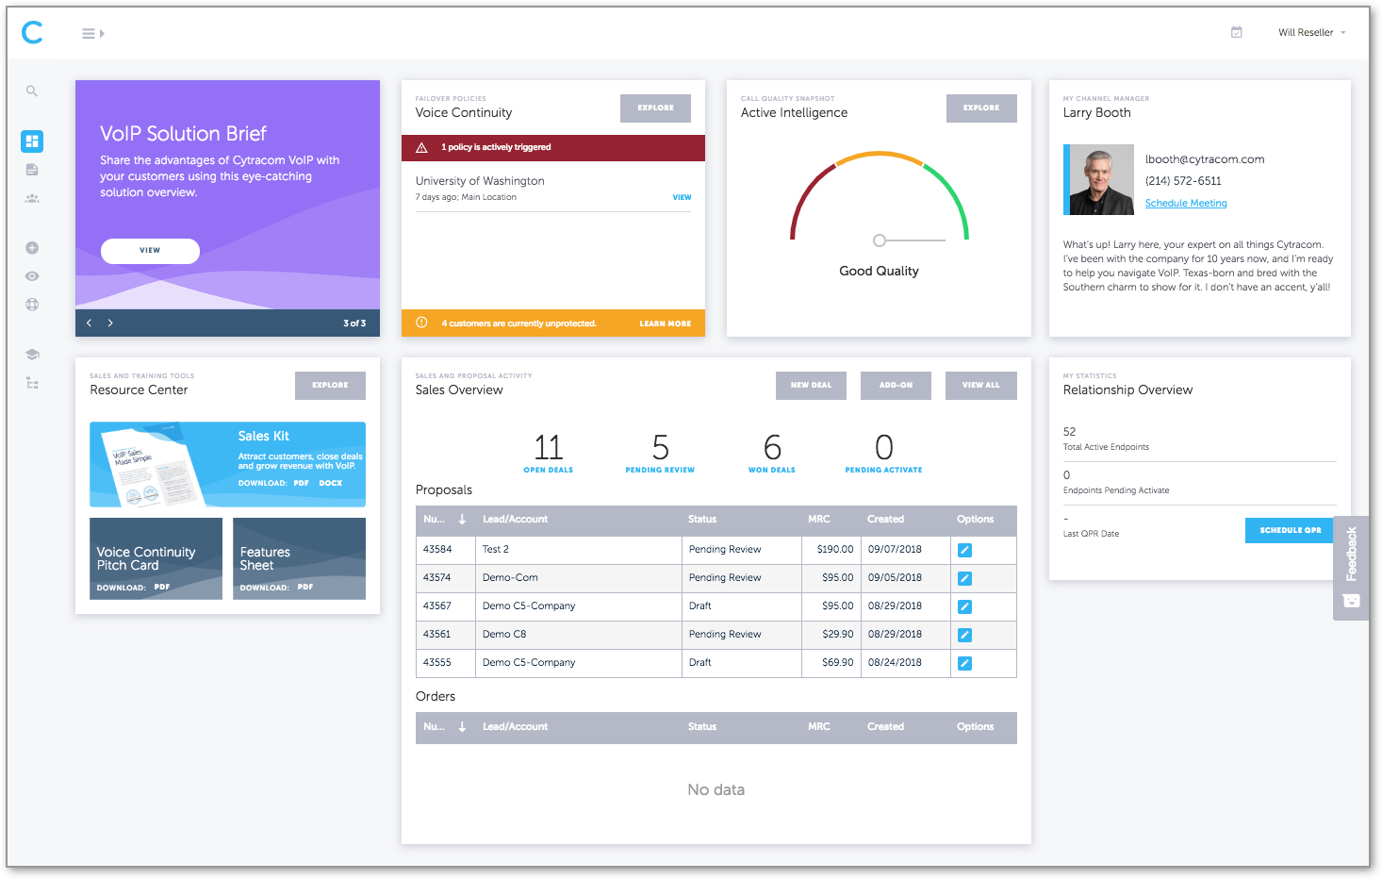Viewport: 1382px width, 879px height.
Task: Select the dashboard icon in the sidebar
Action: 32,141
